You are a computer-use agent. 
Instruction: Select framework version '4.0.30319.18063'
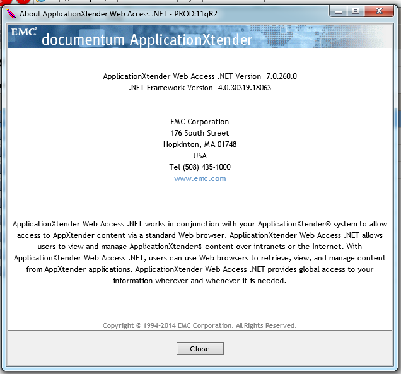coord(245,88)
